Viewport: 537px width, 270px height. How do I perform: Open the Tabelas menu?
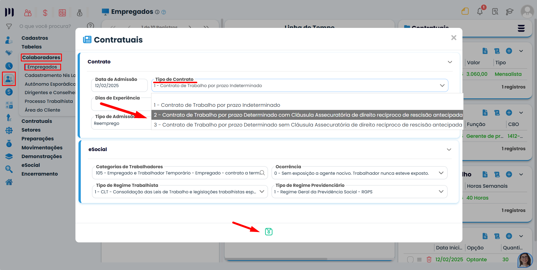(32, 47)
